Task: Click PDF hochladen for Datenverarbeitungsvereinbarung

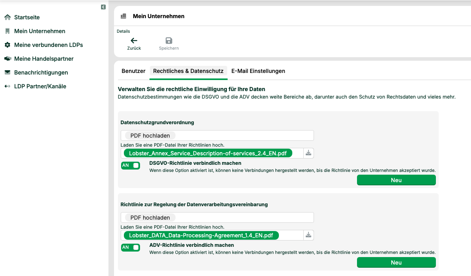Action: 150,218
